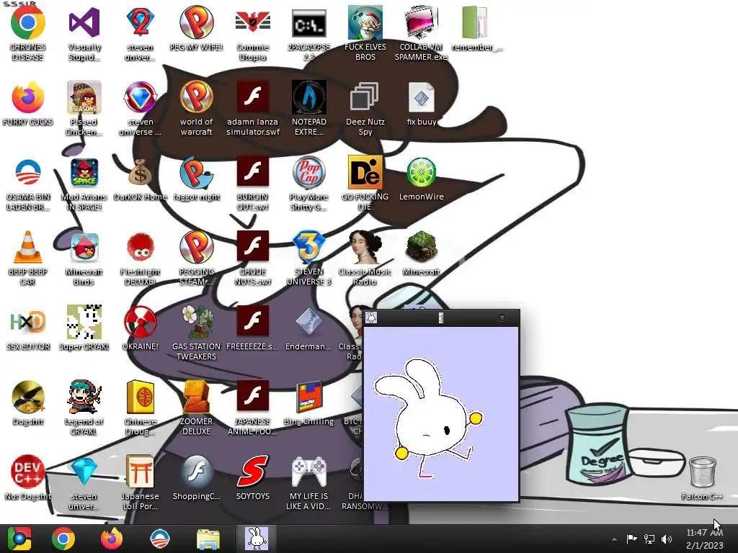Screen dimensions: 738x553
Task: Open the STEVEN UNIVERSE 3 icon
Action: 308,248
